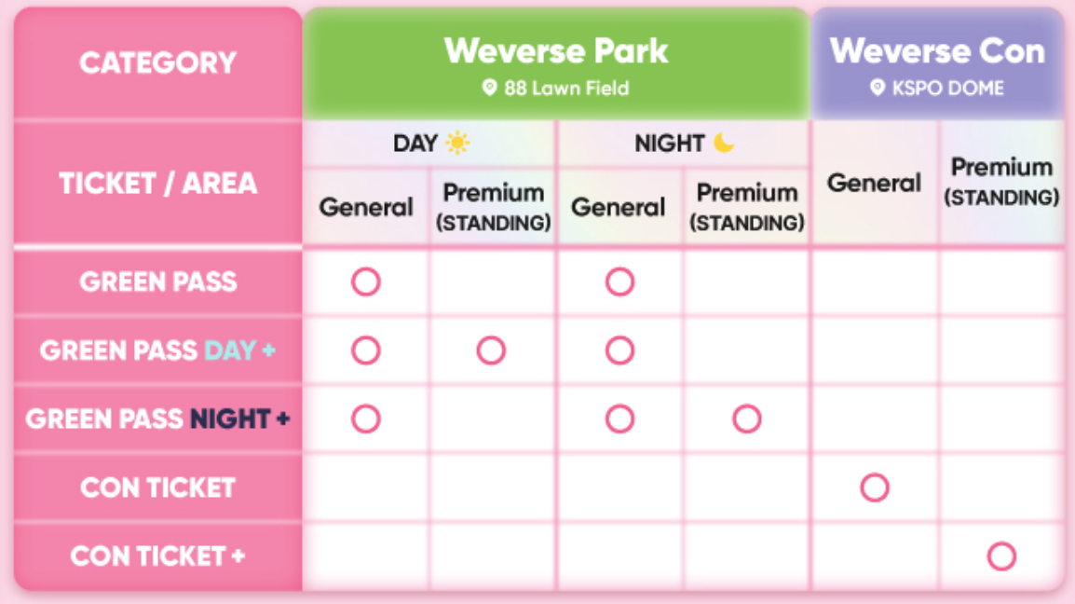Click the CATEGORY header cell
The height and width of the screenshot is (604, 1075).
click(x=158, y=63)
